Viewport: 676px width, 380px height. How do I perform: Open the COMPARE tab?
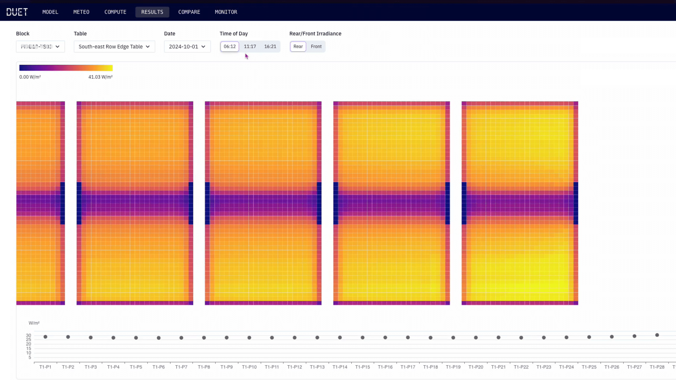pyautogui.click(x=189, y=12)
